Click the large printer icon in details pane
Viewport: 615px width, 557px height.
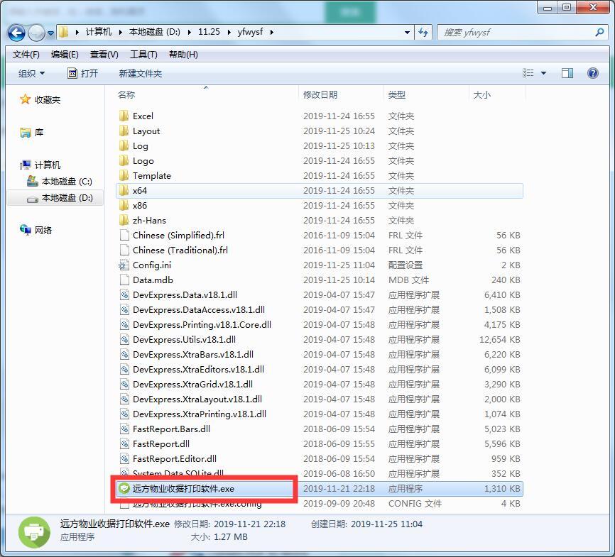click(x=34, y=532)
